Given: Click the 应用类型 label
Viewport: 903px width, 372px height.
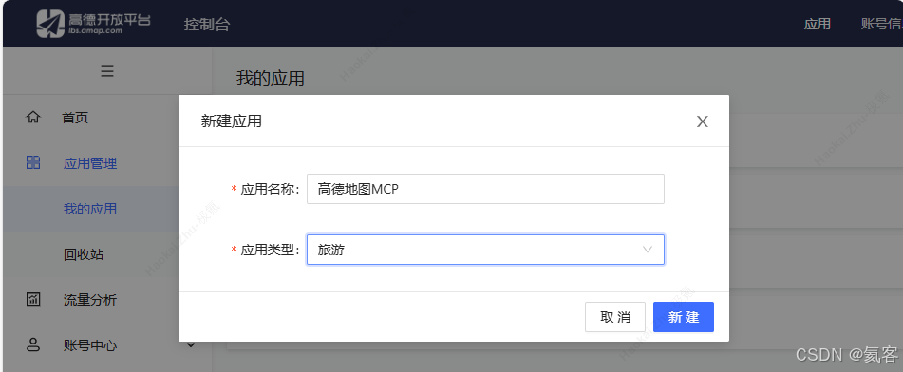Looking at the screenshot, I should pos(270,250).
